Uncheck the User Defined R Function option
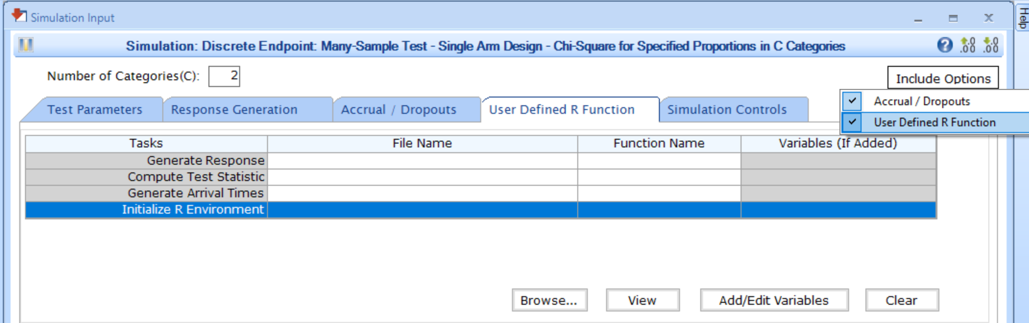Viewport: 1029px width, 323px height. pos(852,122)
